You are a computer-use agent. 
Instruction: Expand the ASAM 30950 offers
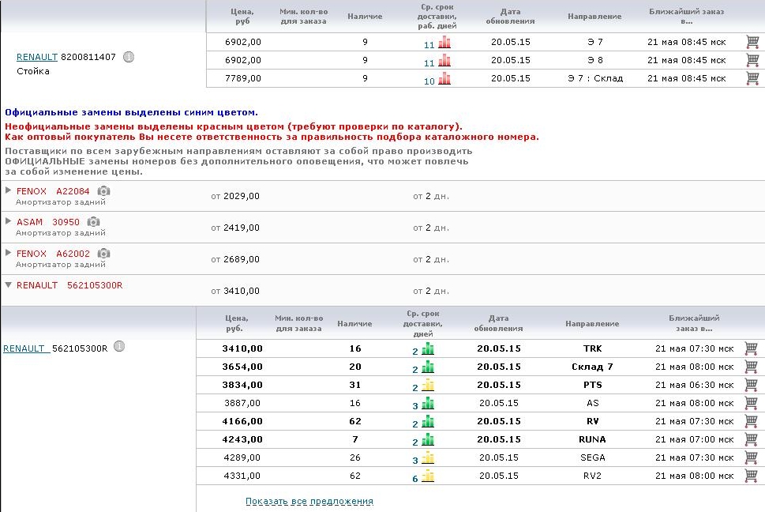coord(9,221)
